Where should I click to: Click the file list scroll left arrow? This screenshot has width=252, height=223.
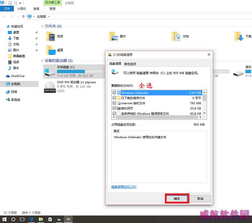(x=114, y=117)
